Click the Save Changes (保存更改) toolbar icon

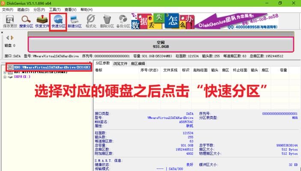[x=10, y=21]
